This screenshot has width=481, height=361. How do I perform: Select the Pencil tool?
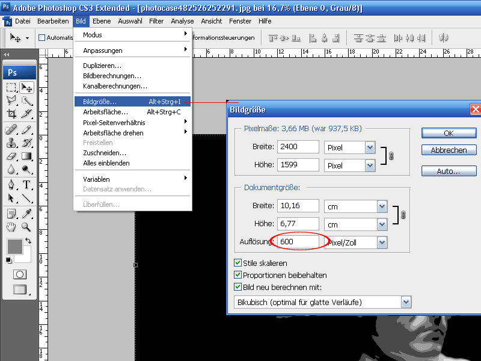26,130
